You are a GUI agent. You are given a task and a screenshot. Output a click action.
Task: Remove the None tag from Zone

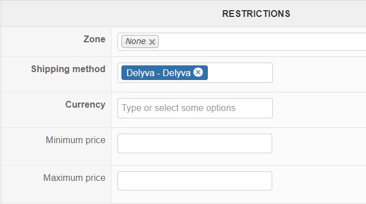(x=152, y=42)
